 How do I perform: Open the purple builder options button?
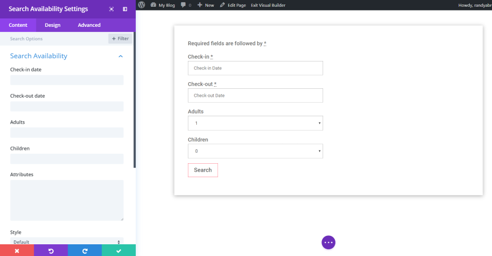click(328, 242)
